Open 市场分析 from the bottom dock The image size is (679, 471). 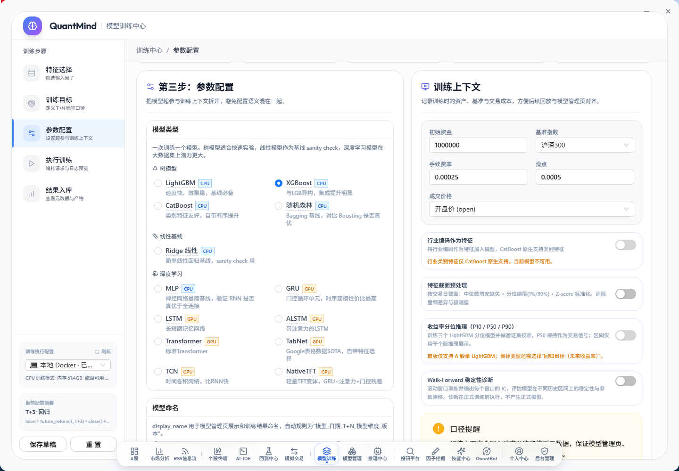coord(159,454)
